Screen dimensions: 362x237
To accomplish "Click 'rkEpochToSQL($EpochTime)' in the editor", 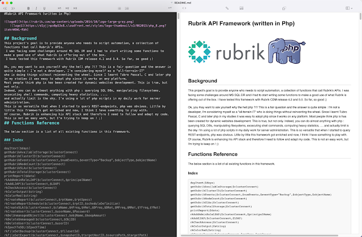I will pos(25,227).
